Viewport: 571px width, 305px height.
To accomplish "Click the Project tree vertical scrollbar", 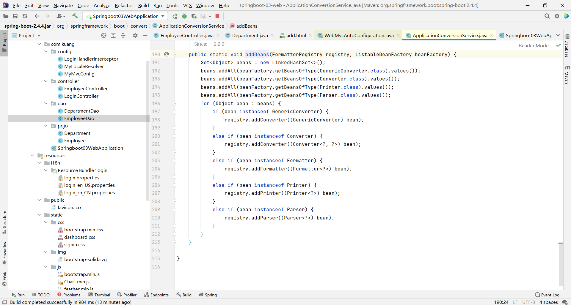I will point(148,131).
